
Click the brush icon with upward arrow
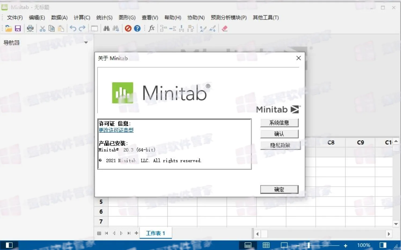click(x=203, y=28)
